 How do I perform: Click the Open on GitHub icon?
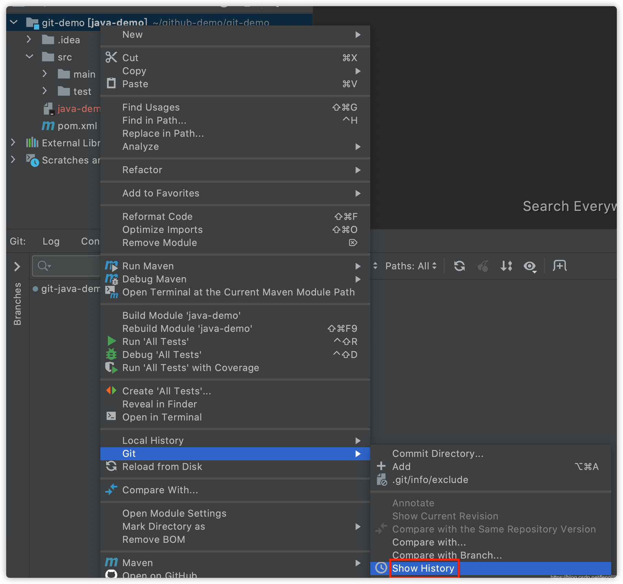point(111,574)
